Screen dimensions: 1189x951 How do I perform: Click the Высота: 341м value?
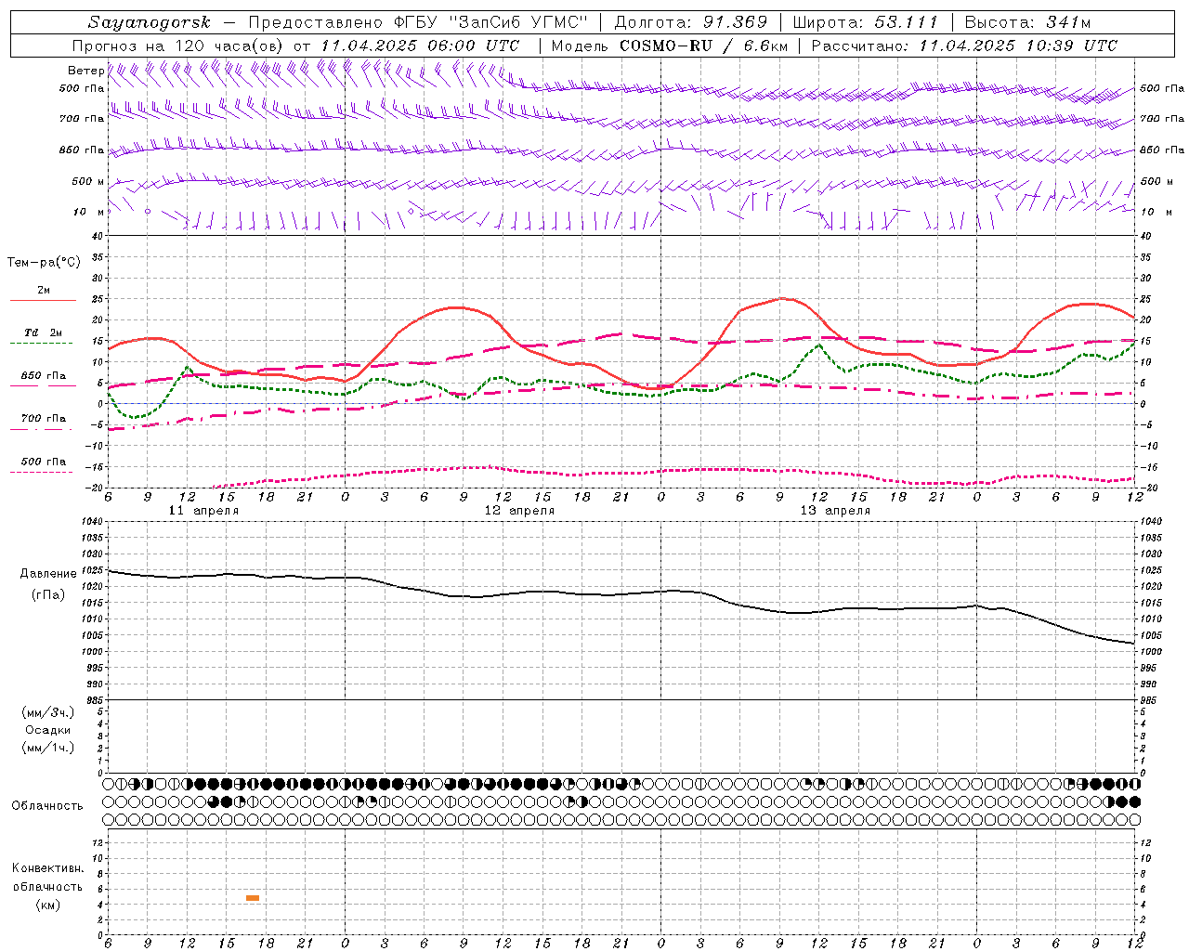1027,22
